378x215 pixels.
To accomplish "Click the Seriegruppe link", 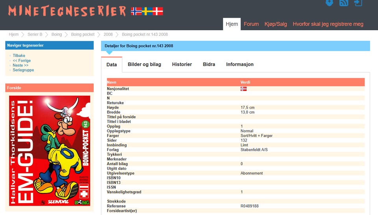I will [x=23, y=70].
